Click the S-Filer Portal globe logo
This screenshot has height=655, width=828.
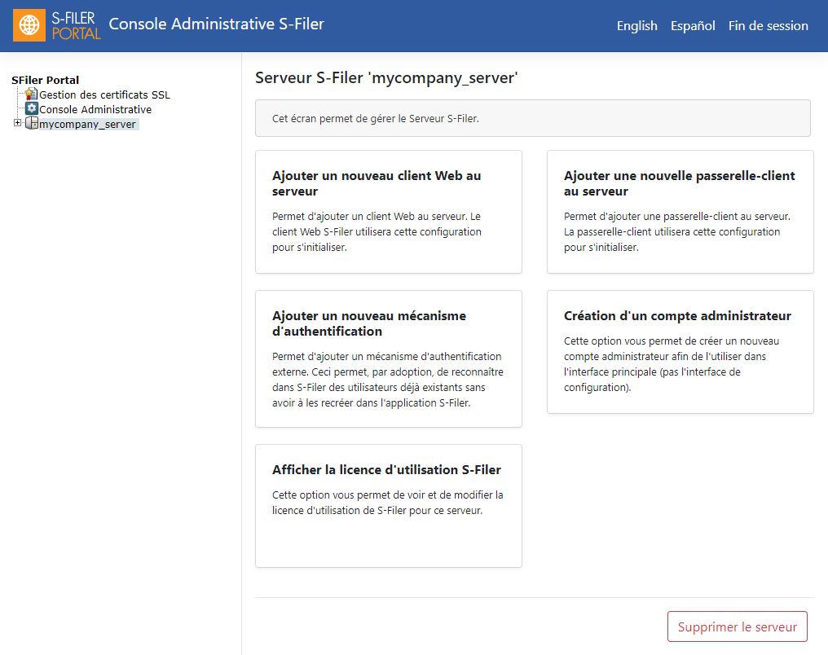29,24
